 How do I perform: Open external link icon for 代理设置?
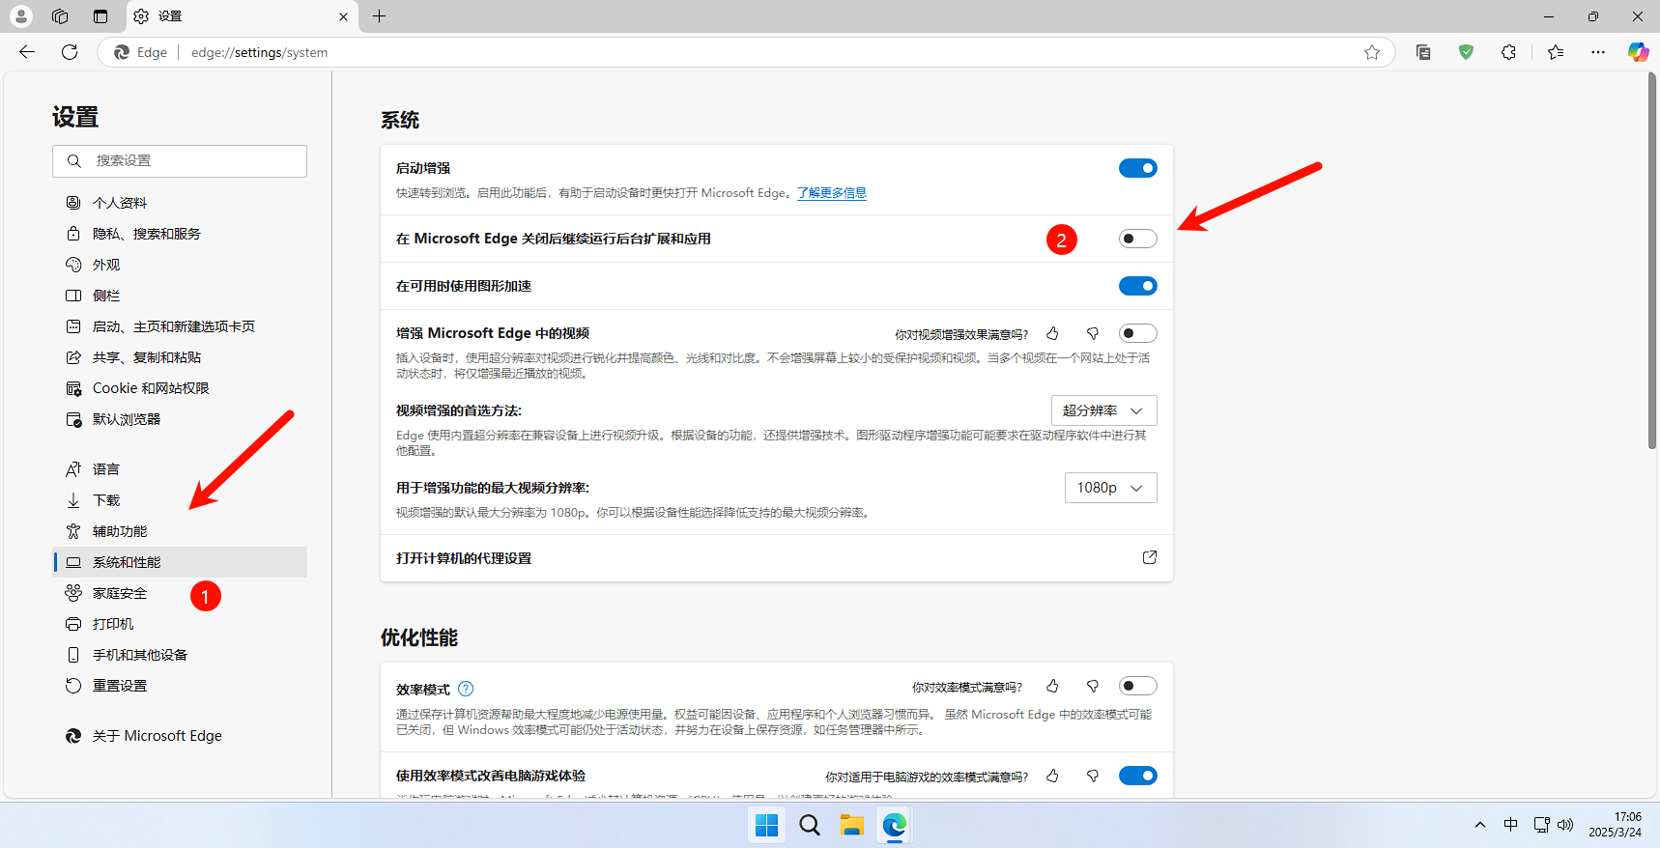point(1150,557)
